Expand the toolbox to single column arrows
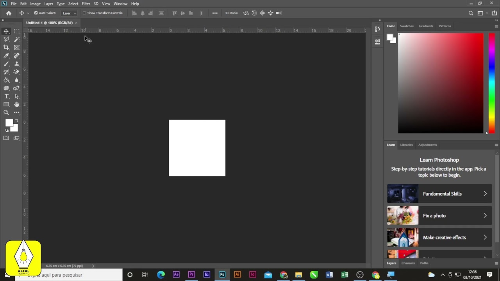The width and height of the screenshot is (500, 281). coord(3,20)
